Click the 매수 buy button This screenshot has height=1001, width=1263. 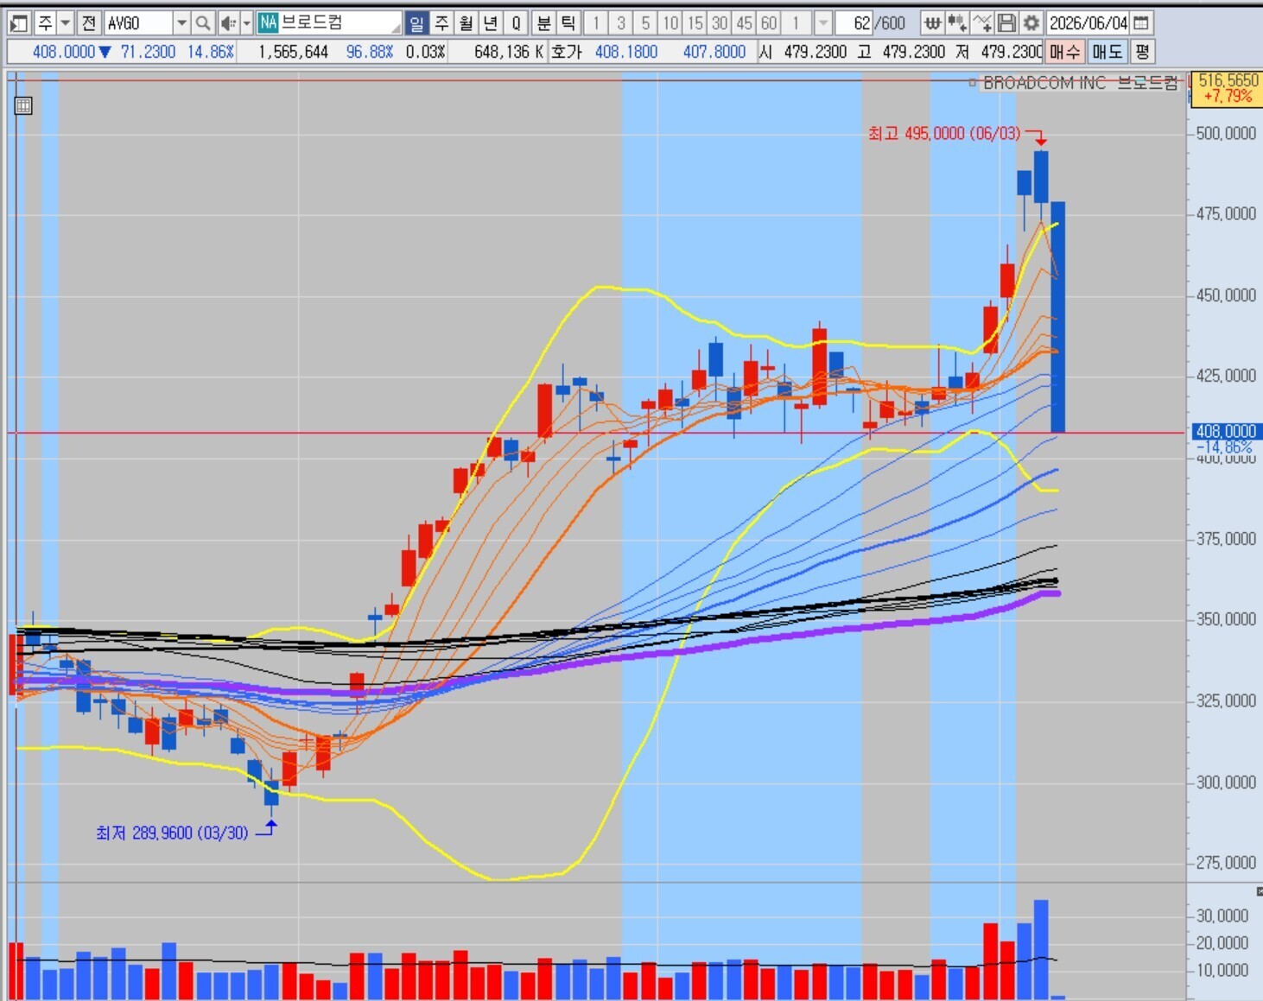tap(1064, 52)
